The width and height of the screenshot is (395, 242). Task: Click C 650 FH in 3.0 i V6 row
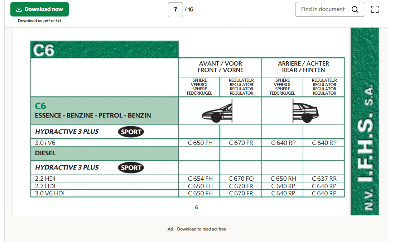coord(200,143)
